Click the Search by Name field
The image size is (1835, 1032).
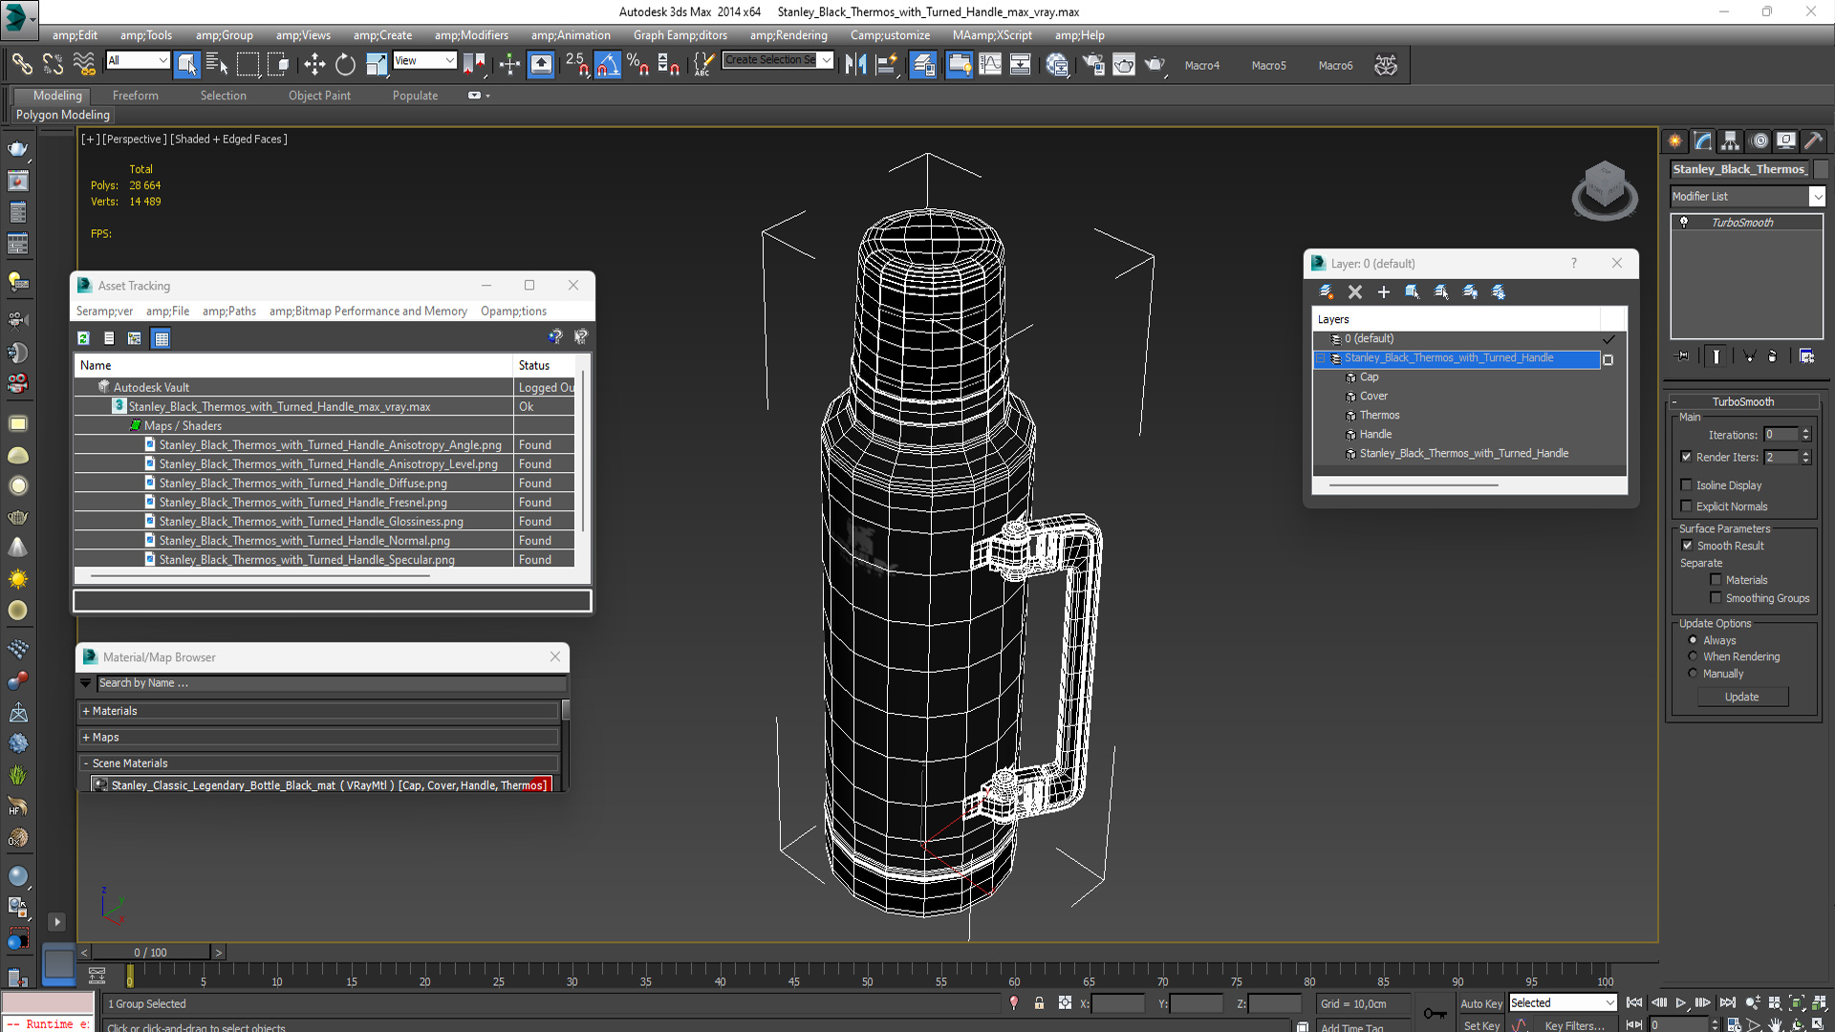coord(331,683)
